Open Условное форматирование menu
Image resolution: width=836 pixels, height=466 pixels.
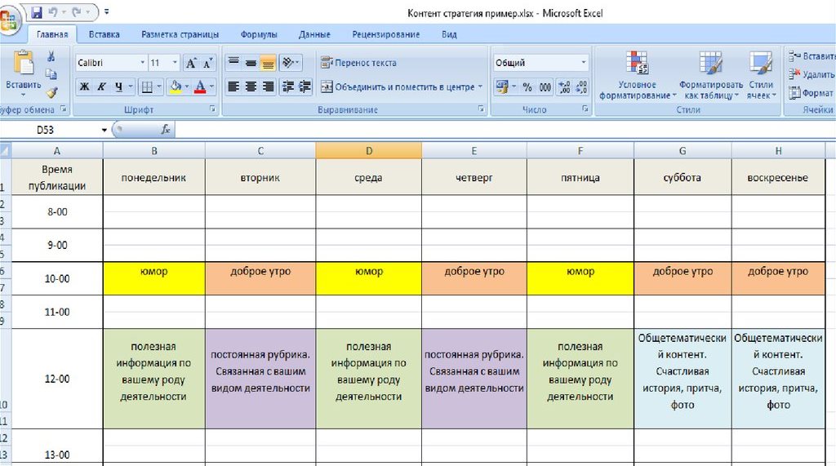(637, 74)
